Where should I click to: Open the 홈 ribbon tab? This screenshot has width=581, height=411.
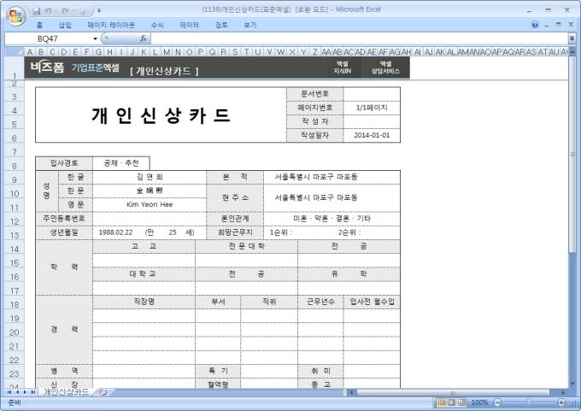[39, 25]
